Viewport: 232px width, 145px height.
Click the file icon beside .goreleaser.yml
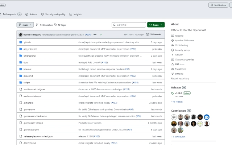pos(21,129)
